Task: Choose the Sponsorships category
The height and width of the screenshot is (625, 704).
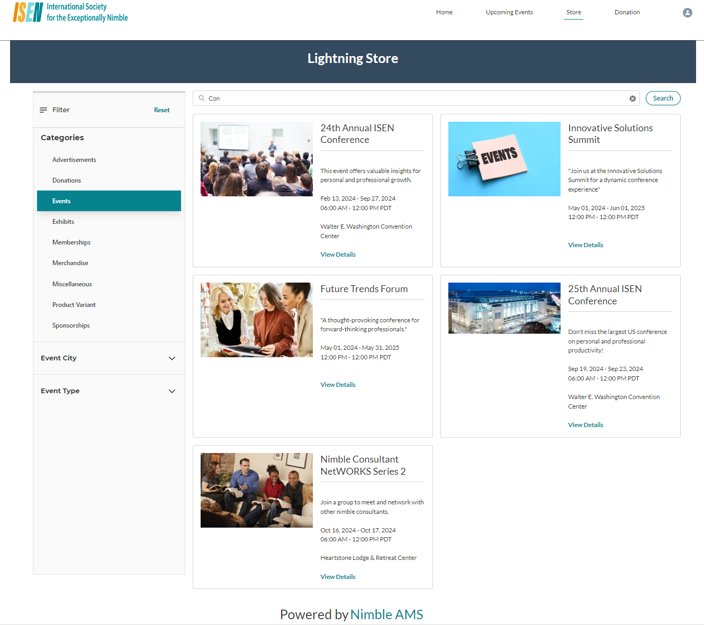Action: click(x=71, y=325)
